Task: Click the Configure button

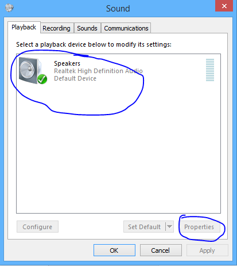Action: pos(37,227)
